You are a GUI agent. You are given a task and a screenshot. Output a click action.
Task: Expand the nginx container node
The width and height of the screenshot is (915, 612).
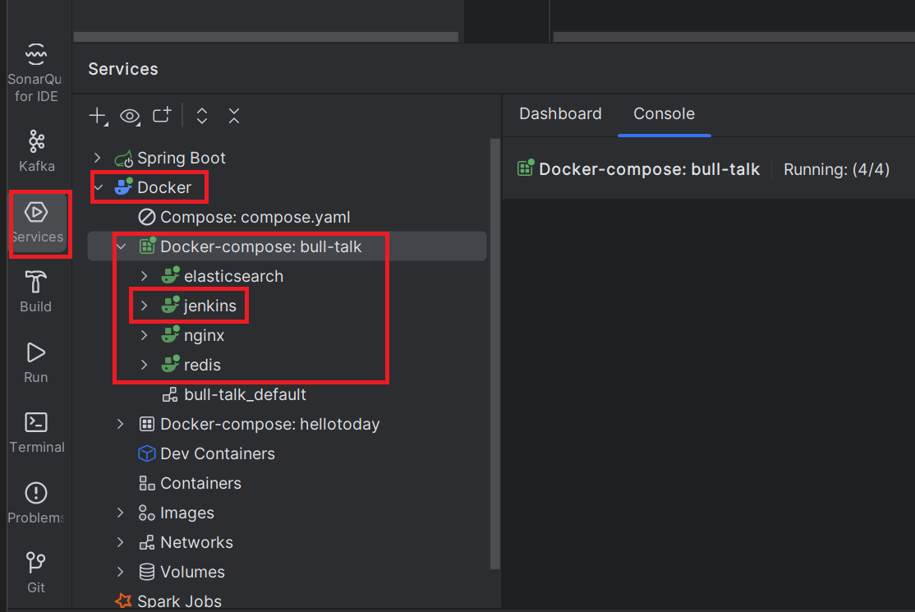(x=144, y=335)
